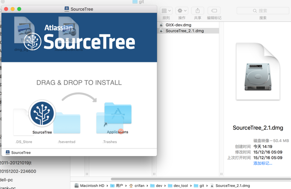The image size is (291, 189).
Task: Select the SourceTree app icon in installer
Action: [x=42, y=113]
